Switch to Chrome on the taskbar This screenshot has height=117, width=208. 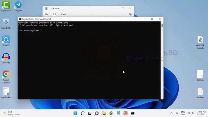coord(111,113)
